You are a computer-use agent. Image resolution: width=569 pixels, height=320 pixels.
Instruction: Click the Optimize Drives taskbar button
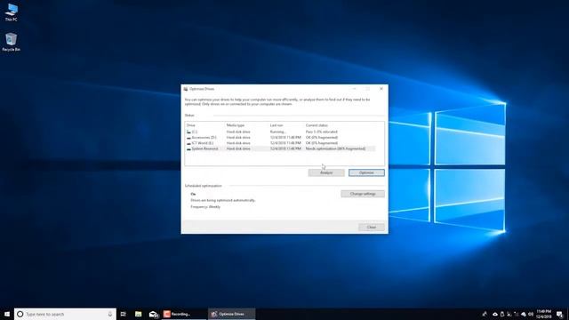(231, 314)
